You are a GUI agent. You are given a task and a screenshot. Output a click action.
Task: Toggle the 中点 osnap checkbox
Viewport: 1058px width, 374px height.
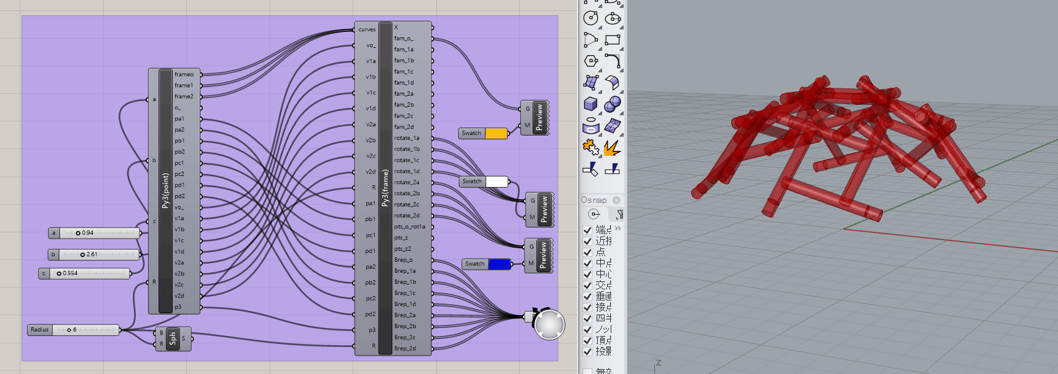click(x=587, y=263)
